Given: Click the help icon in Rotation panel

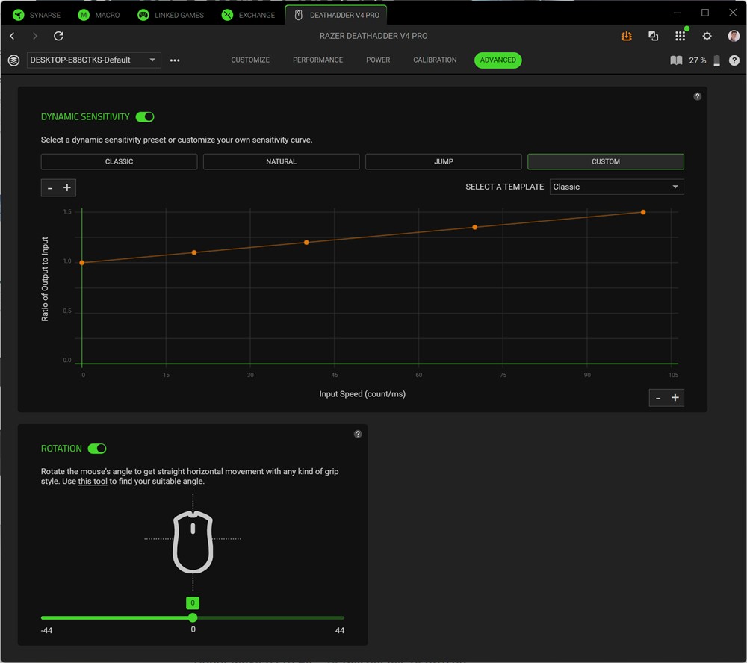Looking at the screenshot, I should pos(358,434).
